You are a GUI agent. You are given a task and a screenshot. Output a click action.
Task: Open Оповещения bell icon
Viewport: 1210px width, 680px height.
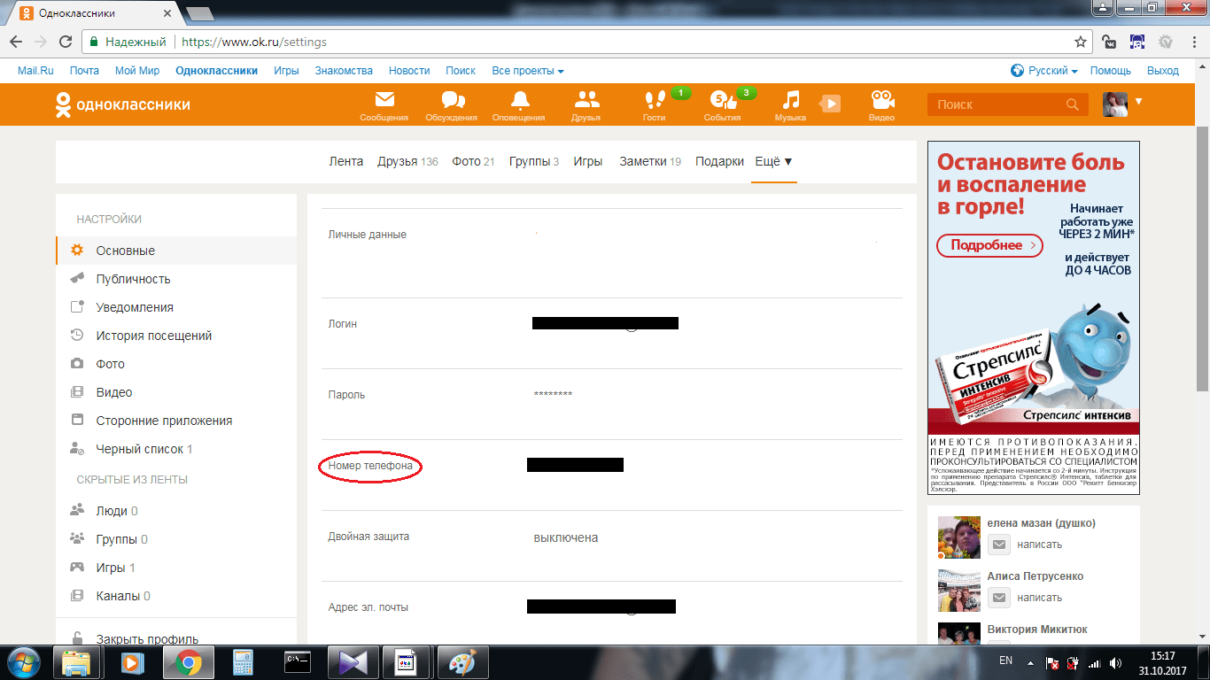pyautogui.click(x=518, y=104)
